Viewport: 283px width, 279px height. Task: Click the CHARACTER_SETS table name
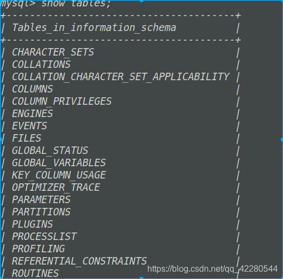53,52
